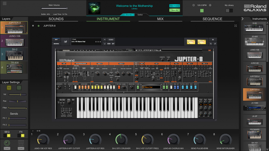
Task: Decrease tempo with minus icon
Action: tap(194, 5)
